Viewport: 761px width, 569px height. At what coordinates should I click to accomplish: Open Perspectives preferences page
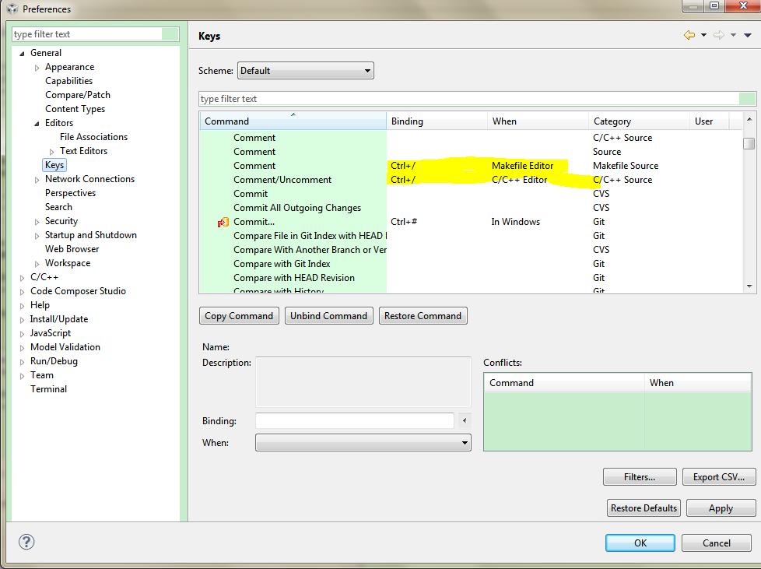70,193
